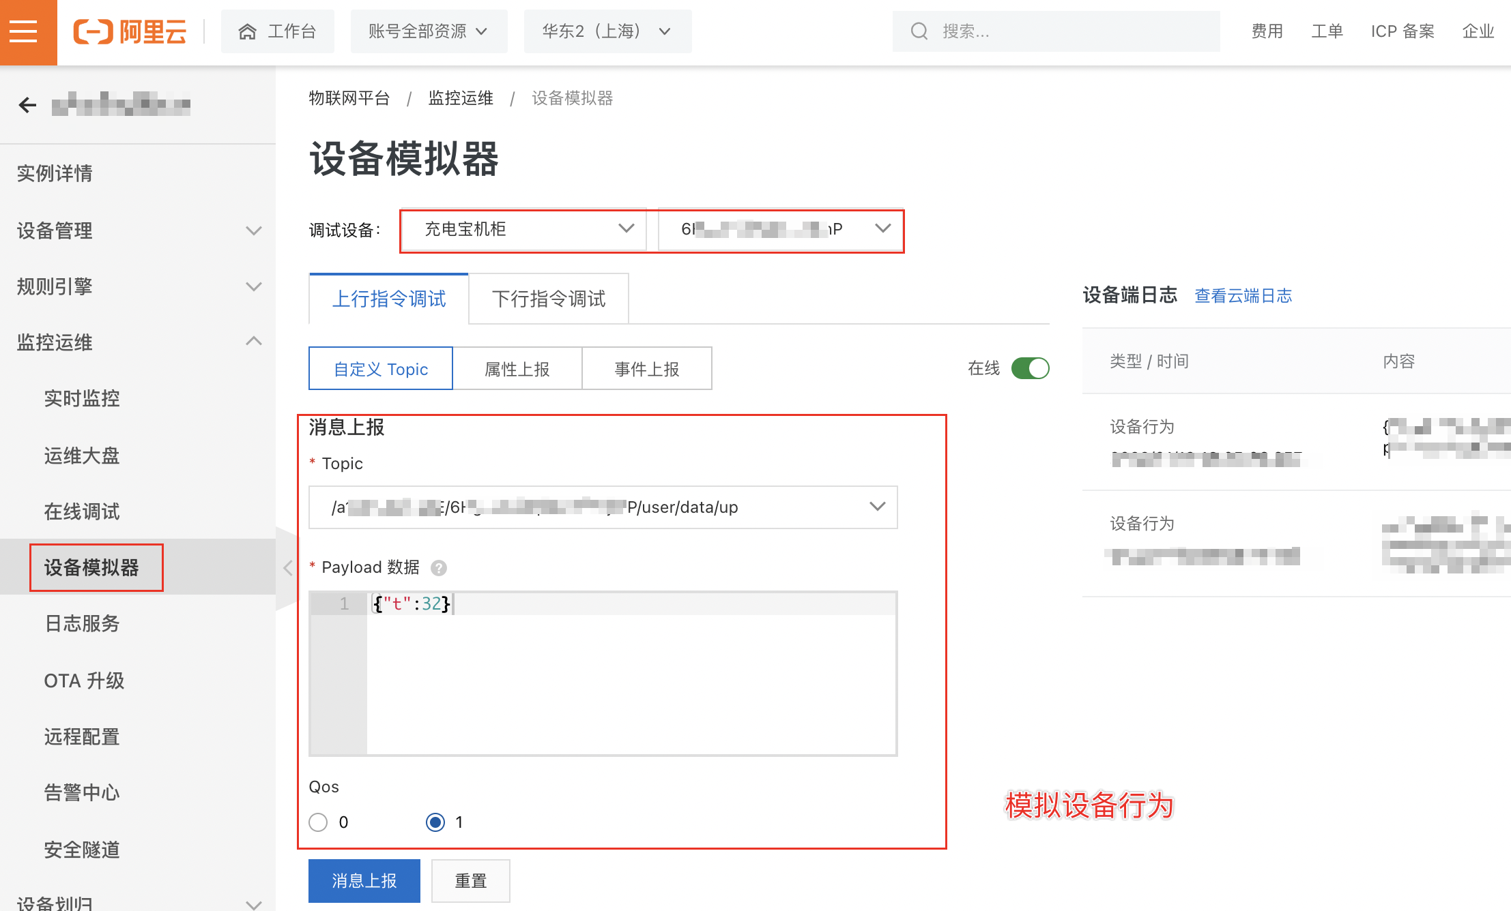Switch to 下行指令调试 tab
This screenshot has height=911, width=1511.
click(549, 299)
